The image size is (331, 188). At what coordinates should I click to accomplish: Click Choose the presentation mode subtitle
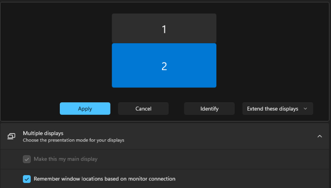coord(74,140)
